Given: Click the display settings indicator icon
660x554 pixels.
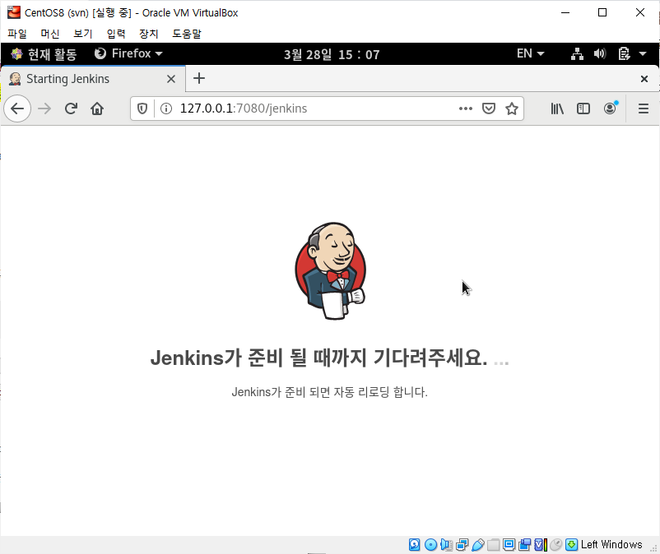Looking at the screenshot, I should coord(509,545).
